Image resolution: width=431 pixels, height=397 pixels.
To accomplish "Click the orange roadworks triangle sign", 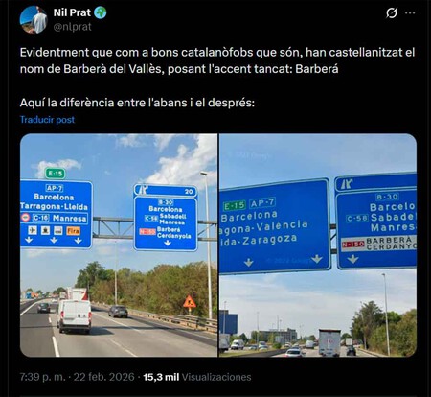I will tap(190, 302).
